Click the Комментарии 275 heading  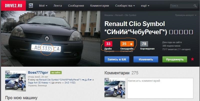[x=121, y=73]
